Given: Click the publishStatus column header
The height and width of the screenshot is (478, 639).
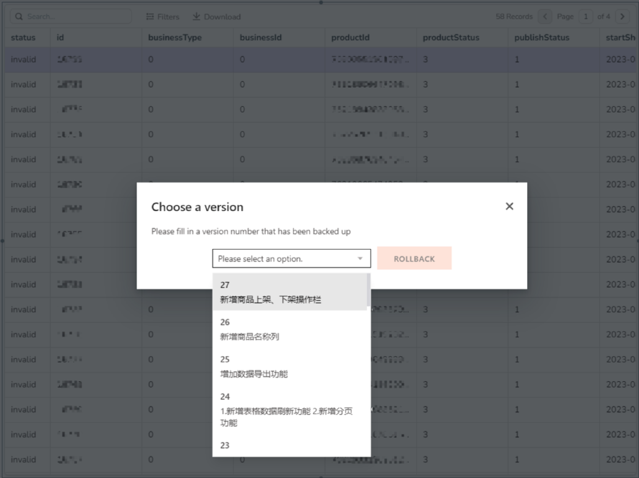Looking at the screenshot, I should click(541, 37).
